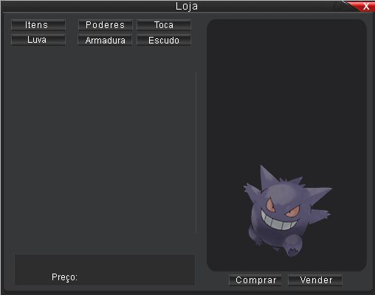Open the Armadura category
This screenshot has height=295, width=375.
(105, 40)
